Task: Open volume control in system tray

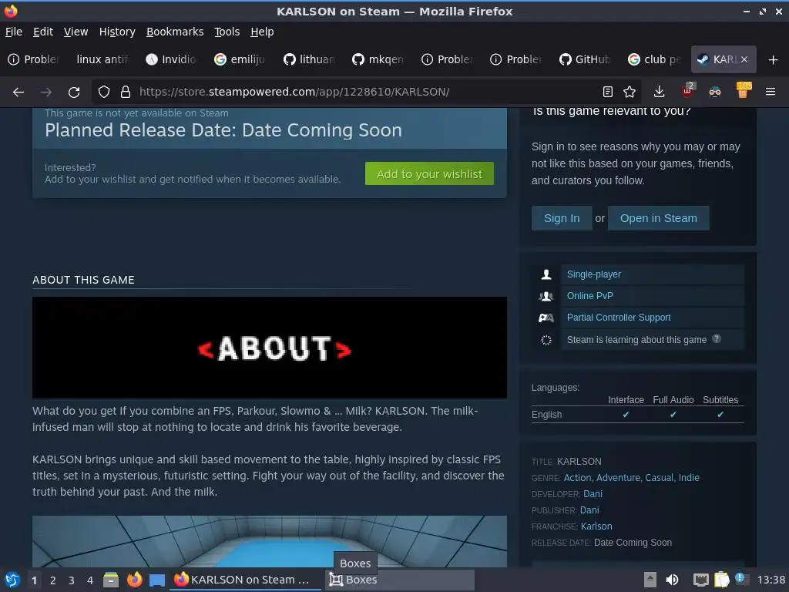Action: [x=672, y=580]
